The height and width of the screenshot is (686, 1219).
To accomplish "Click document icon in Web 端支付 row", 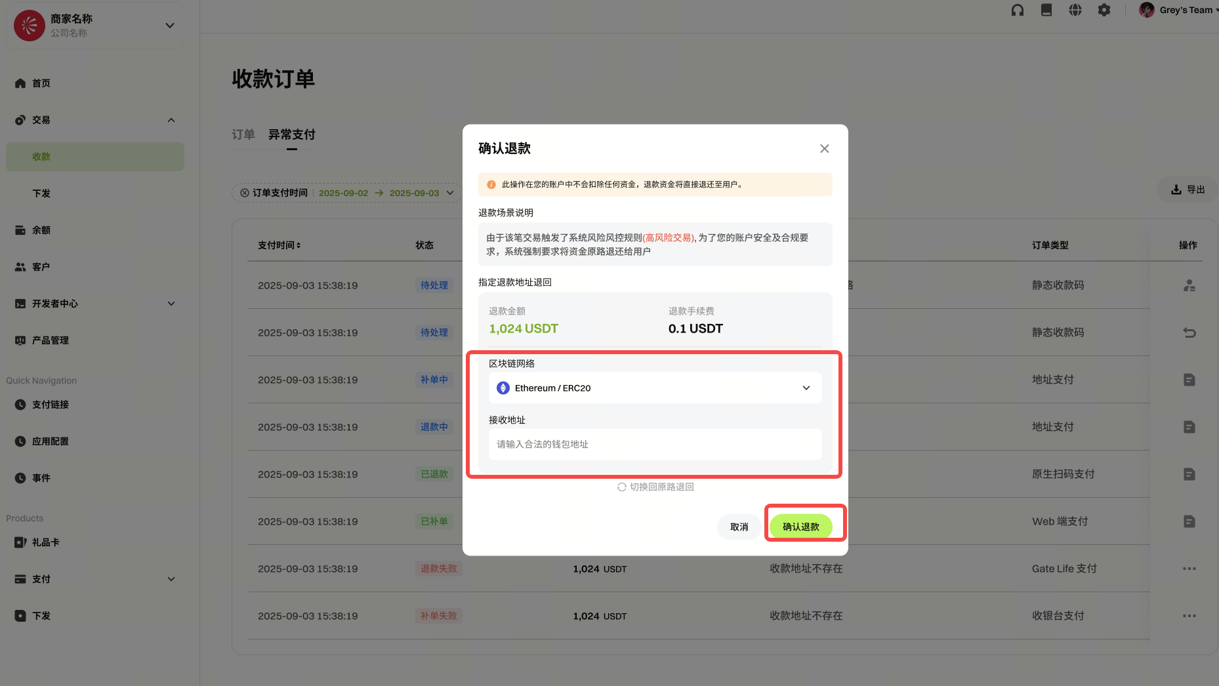I will [x=1189, y=521].
